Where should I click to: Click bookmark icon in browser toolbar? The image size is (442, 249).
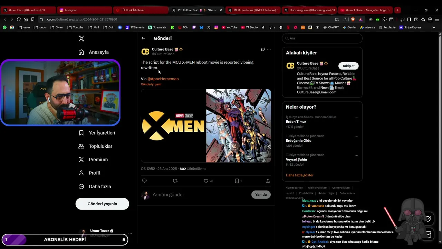pos(32,19)
